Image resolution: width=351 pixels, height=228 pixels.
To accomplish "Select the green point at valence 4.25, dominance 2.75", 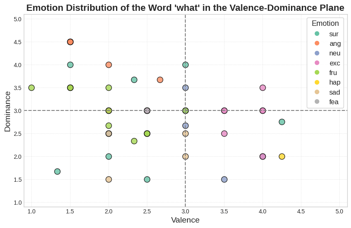I will click(282, 122).
